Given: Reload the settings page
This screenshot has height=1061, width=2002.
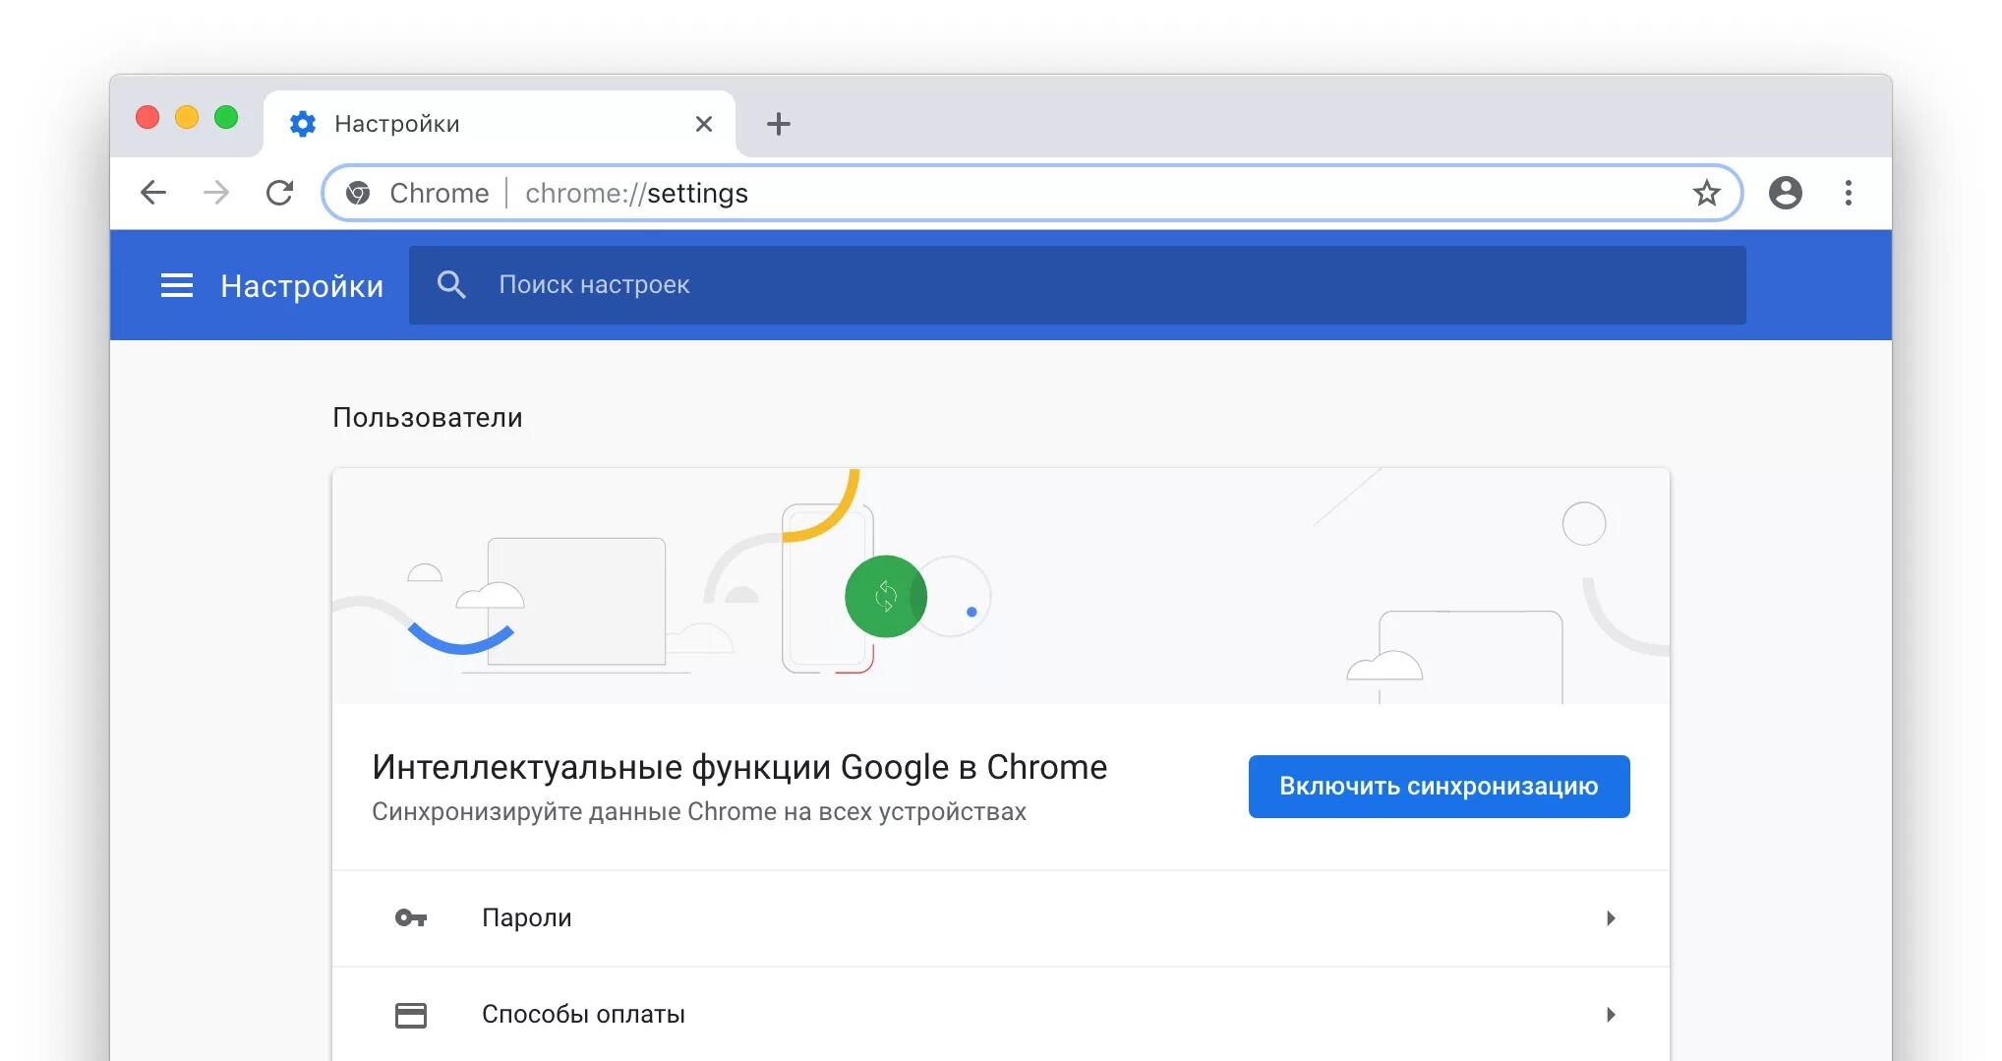Looking at the screenshot, I should coord(280,193).
